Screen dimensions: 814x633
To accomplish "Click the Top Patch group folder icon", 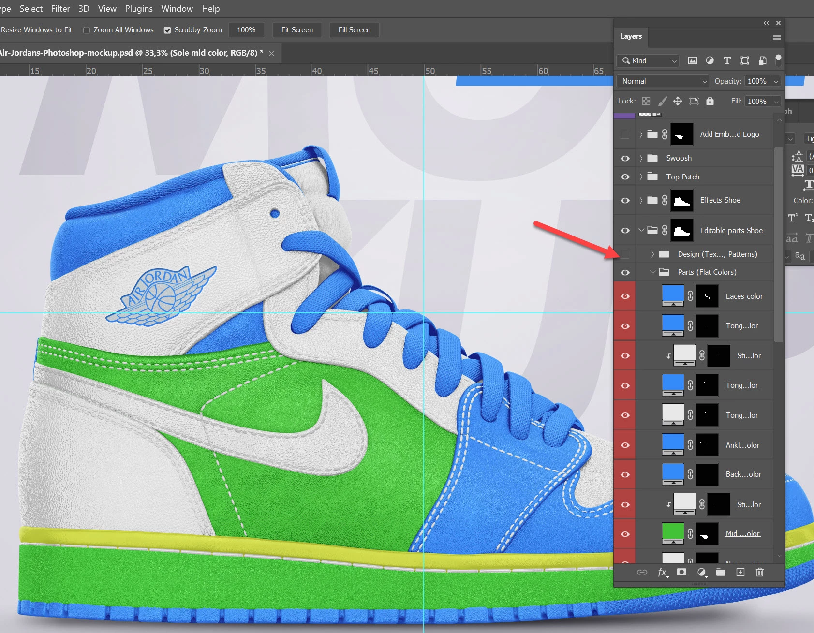I will [652, 177].
